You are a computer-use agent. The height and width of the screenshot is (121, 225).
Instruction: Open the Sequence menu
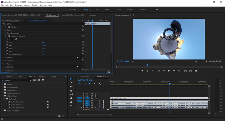tap(18, 5)
